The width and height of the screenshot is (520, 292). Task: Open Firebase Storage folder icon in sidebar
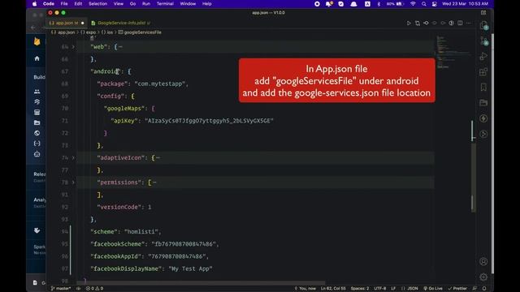[37, 122]
